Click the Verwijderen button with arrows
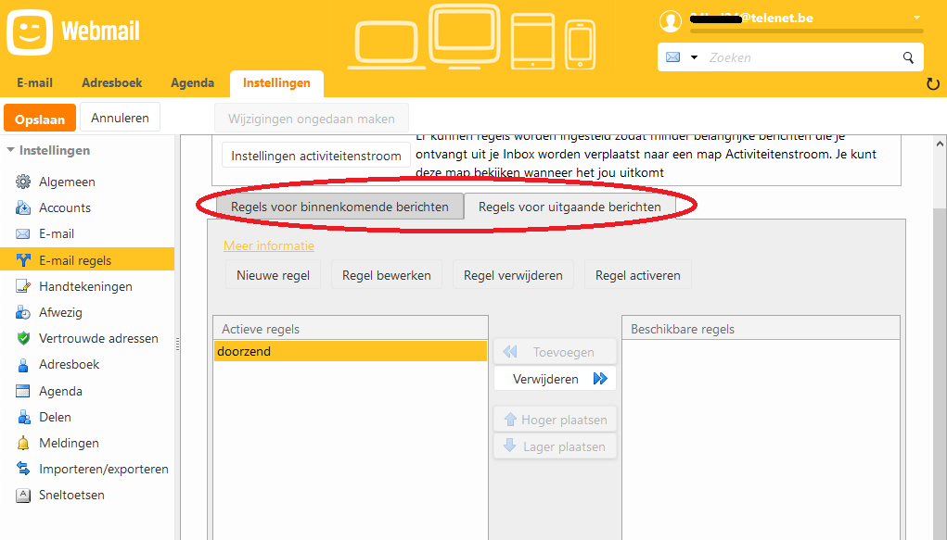947x540 pixels. click(x=556, y=379)
